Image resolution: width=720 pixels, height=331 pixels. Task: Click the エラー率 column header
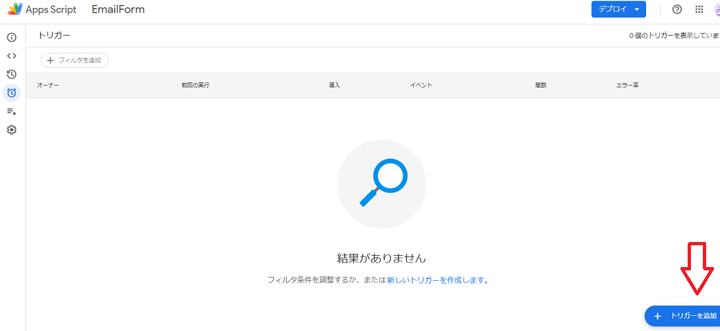click(627, 86)
